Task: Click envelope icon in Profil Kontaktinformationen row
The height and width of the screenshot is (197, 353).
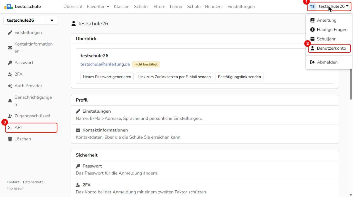Action: [78, 130]
